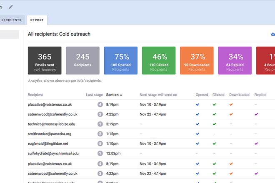Open the REPORT tab
This screenshot has width=275, height=183.
pos(37,20)
